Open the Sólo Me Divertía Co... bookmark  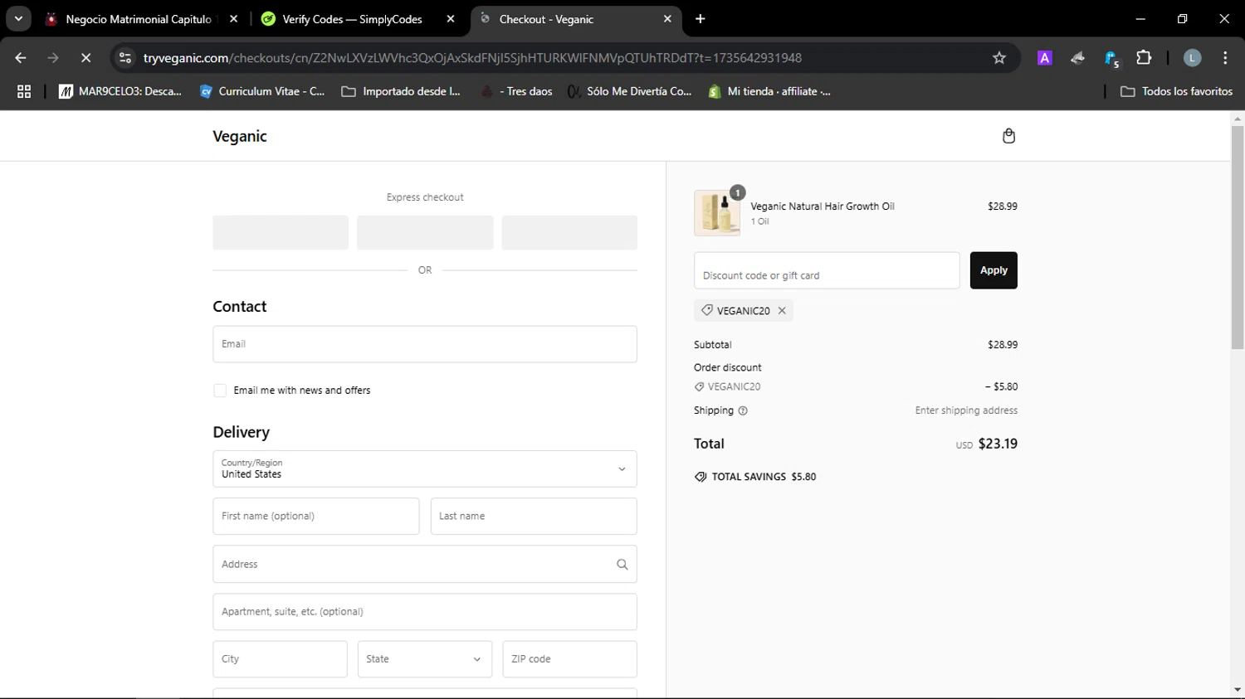[629, 91]
